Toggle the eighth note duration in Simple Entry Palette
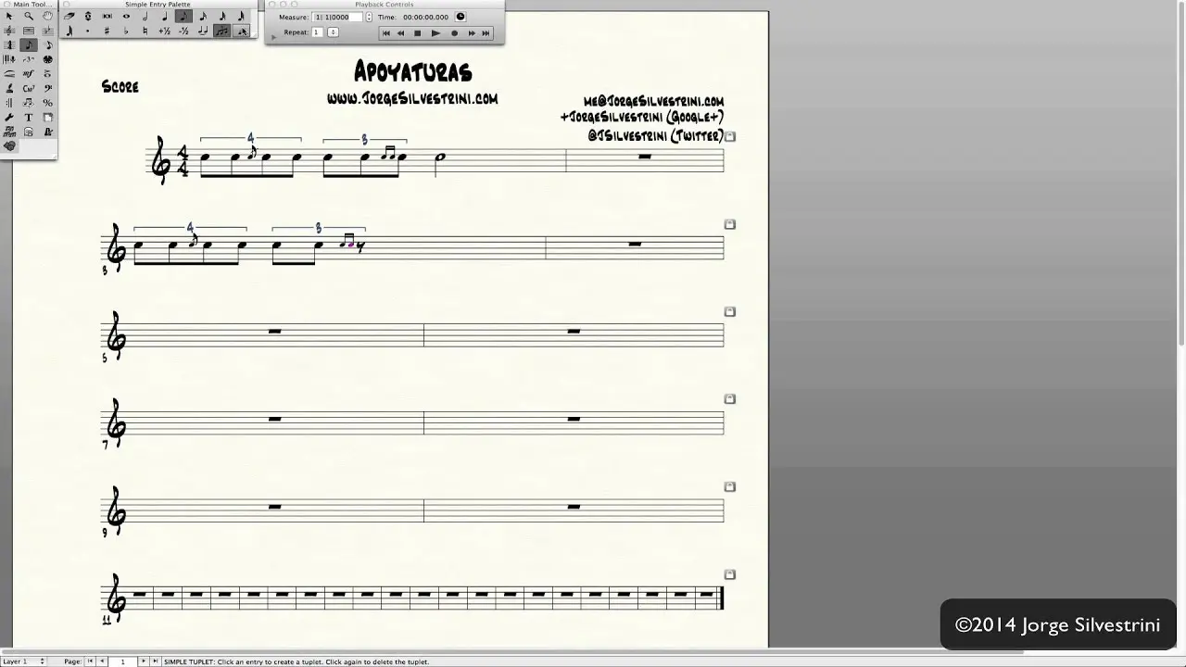 183,16
